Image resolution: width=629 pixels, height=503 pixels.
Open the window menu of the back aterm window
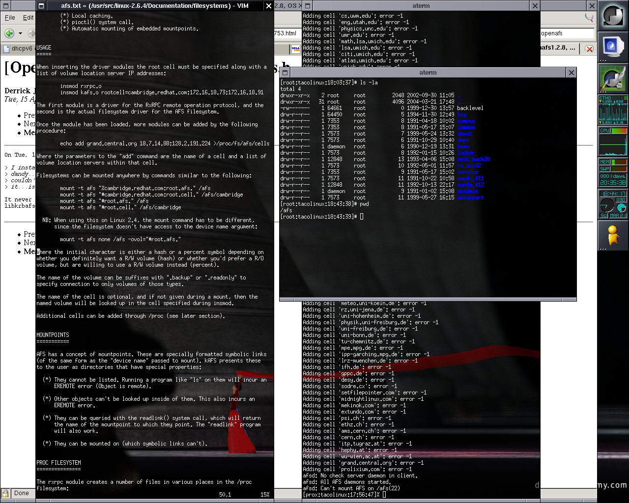click(x=308, y=6)
